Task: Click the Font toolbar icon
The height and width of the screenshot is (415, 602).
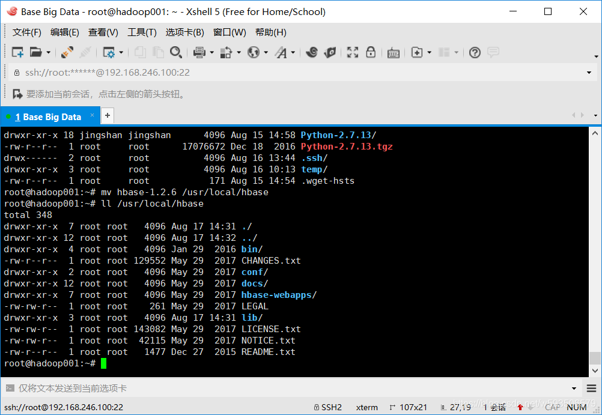Action: click(281, 52)
